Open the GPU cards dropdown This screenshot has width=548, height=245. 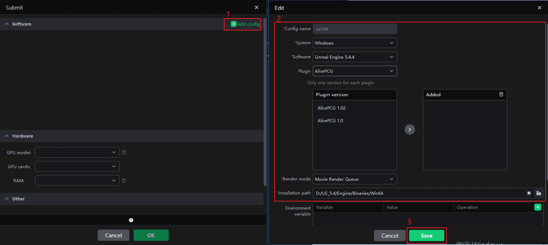pyautogui.click(x=77, y=166)
